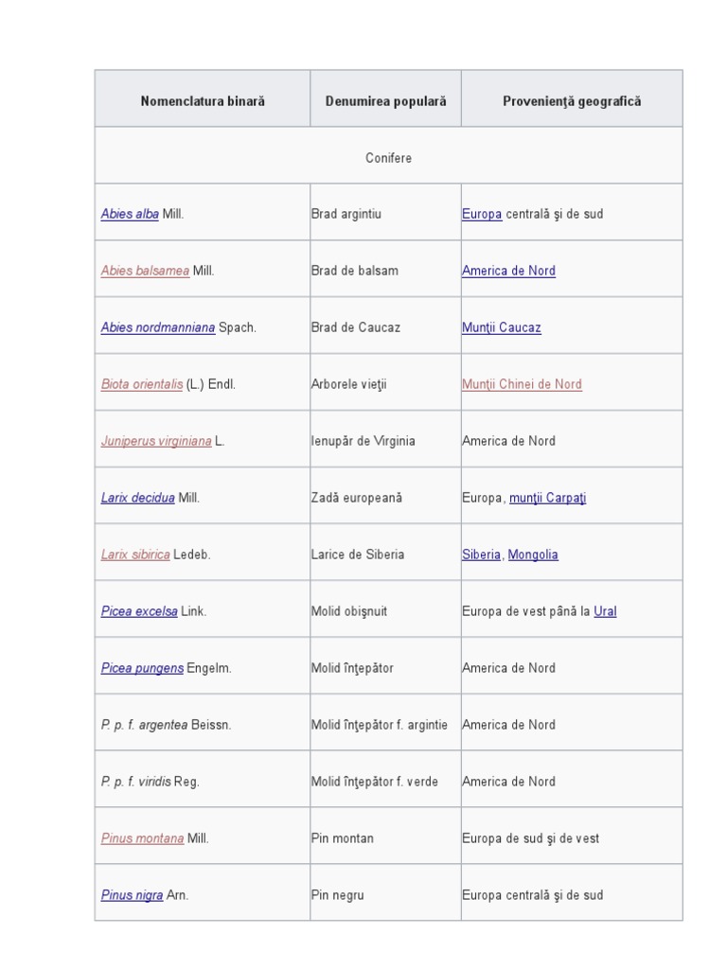Follow the Picea excelsa link

click(139, 611)
